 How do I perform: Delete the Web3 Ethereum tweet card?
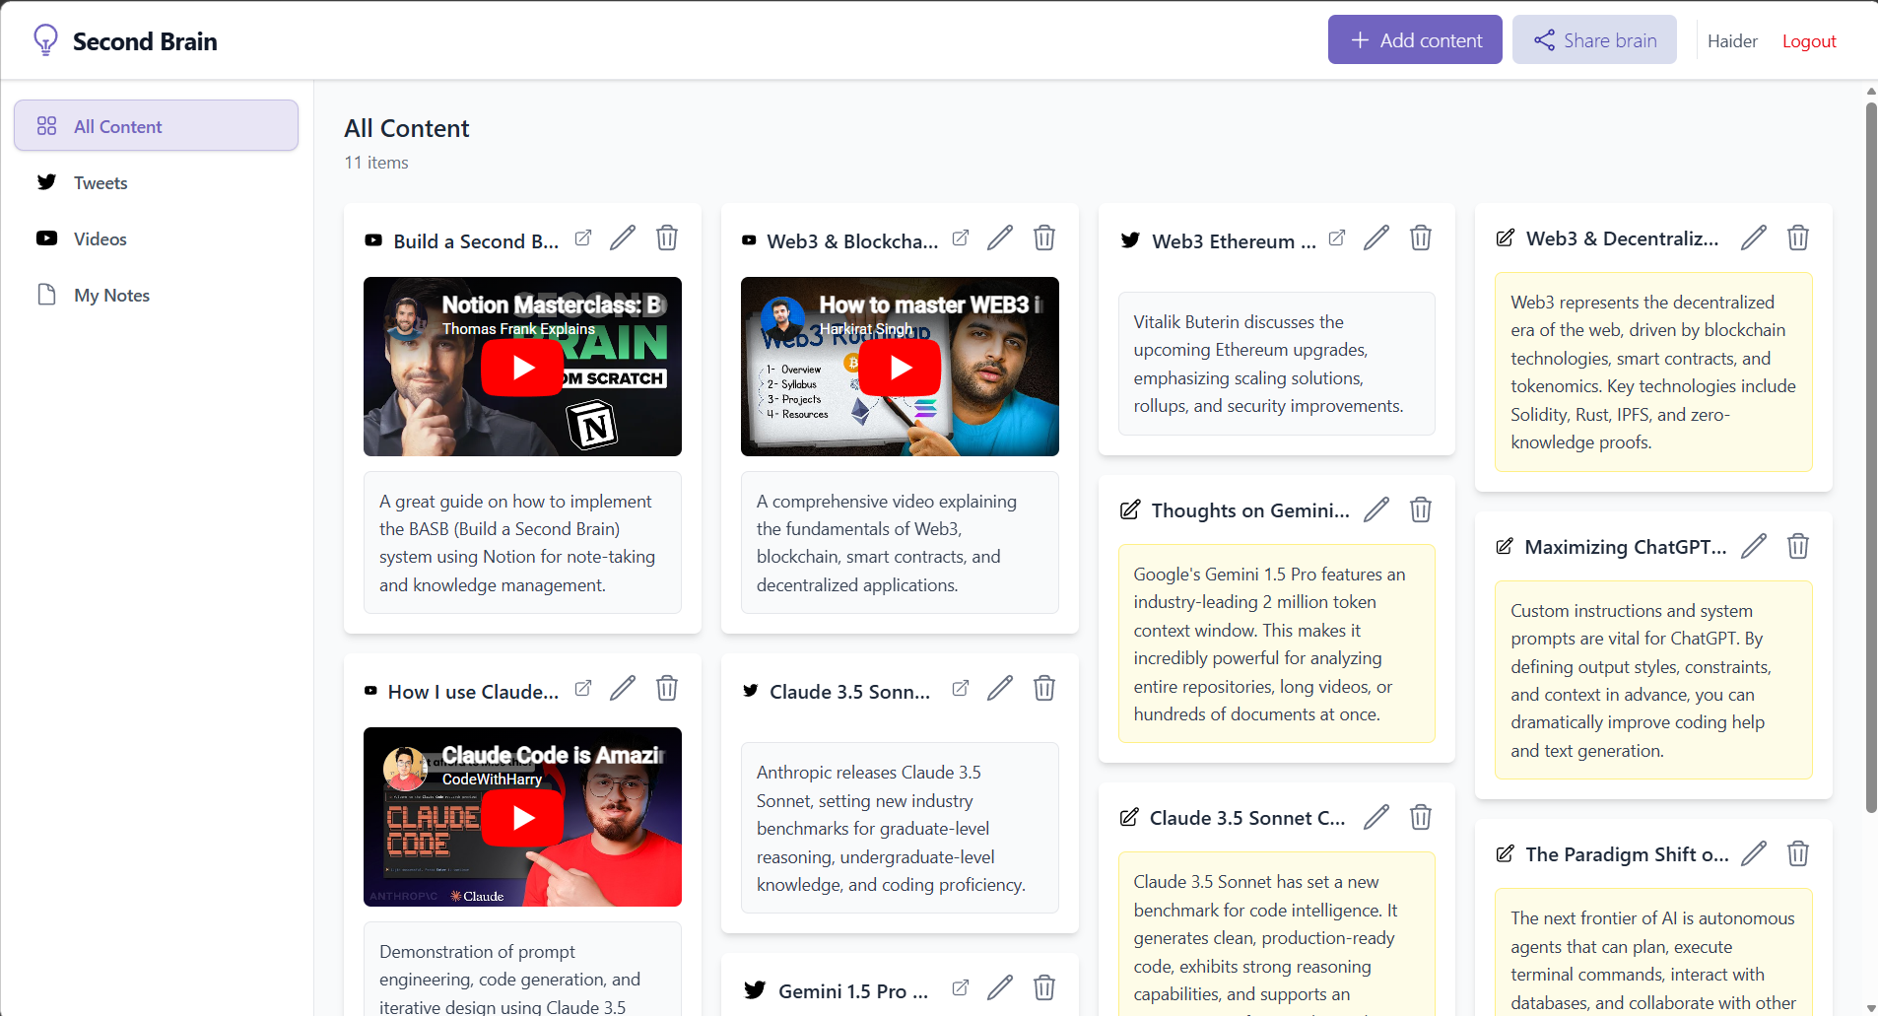[1421, 237]
